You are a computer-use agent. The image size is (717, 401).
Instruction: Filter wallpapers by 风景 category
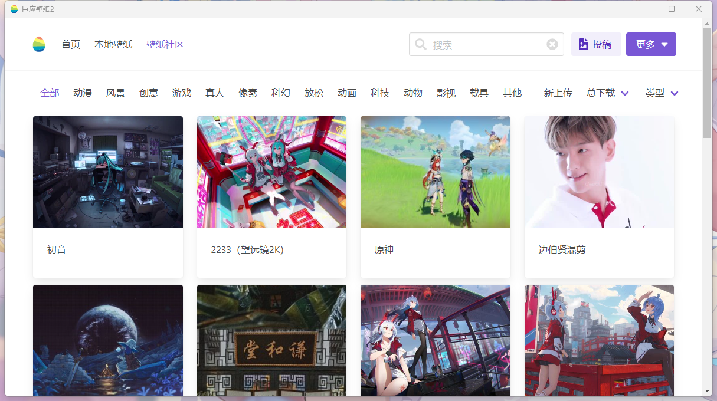(116, 93)
